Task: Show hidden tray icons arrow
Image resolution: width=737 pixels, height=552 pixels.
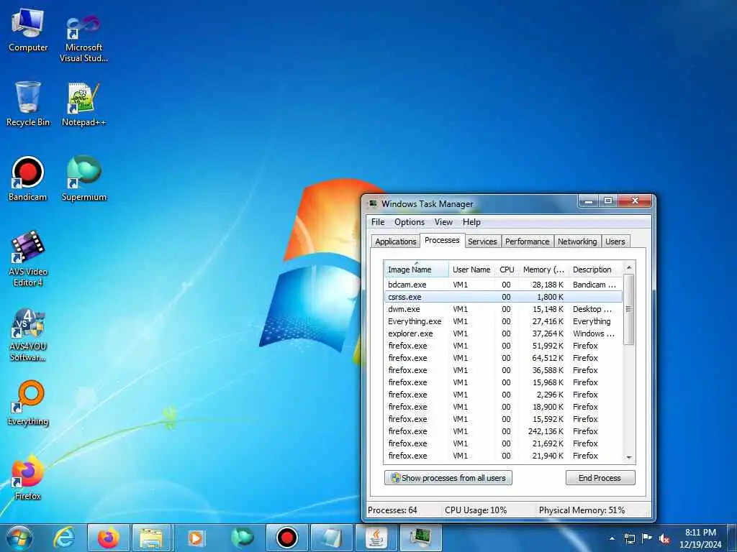Action: coord(612,538)
